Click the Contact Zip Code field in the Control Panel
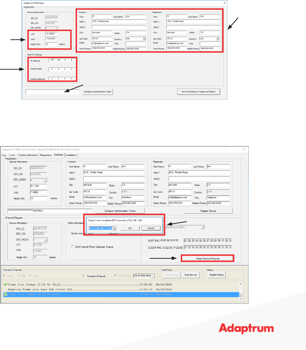The height and width of the screenshot is (350, 306). coord(95,192)
